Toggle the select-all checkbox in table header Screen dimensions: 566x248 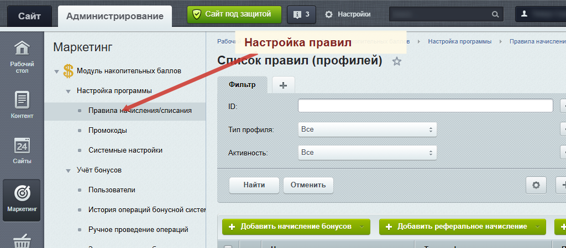(228, 247)
